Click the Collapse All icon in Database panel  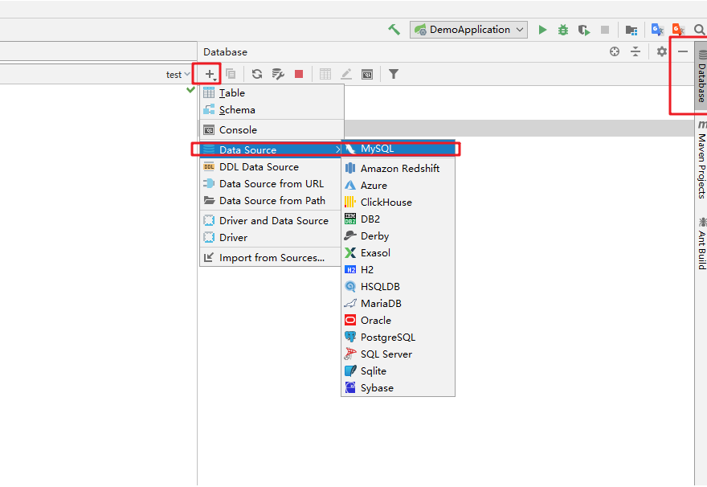pyautogui.click(x=635, y=51)
